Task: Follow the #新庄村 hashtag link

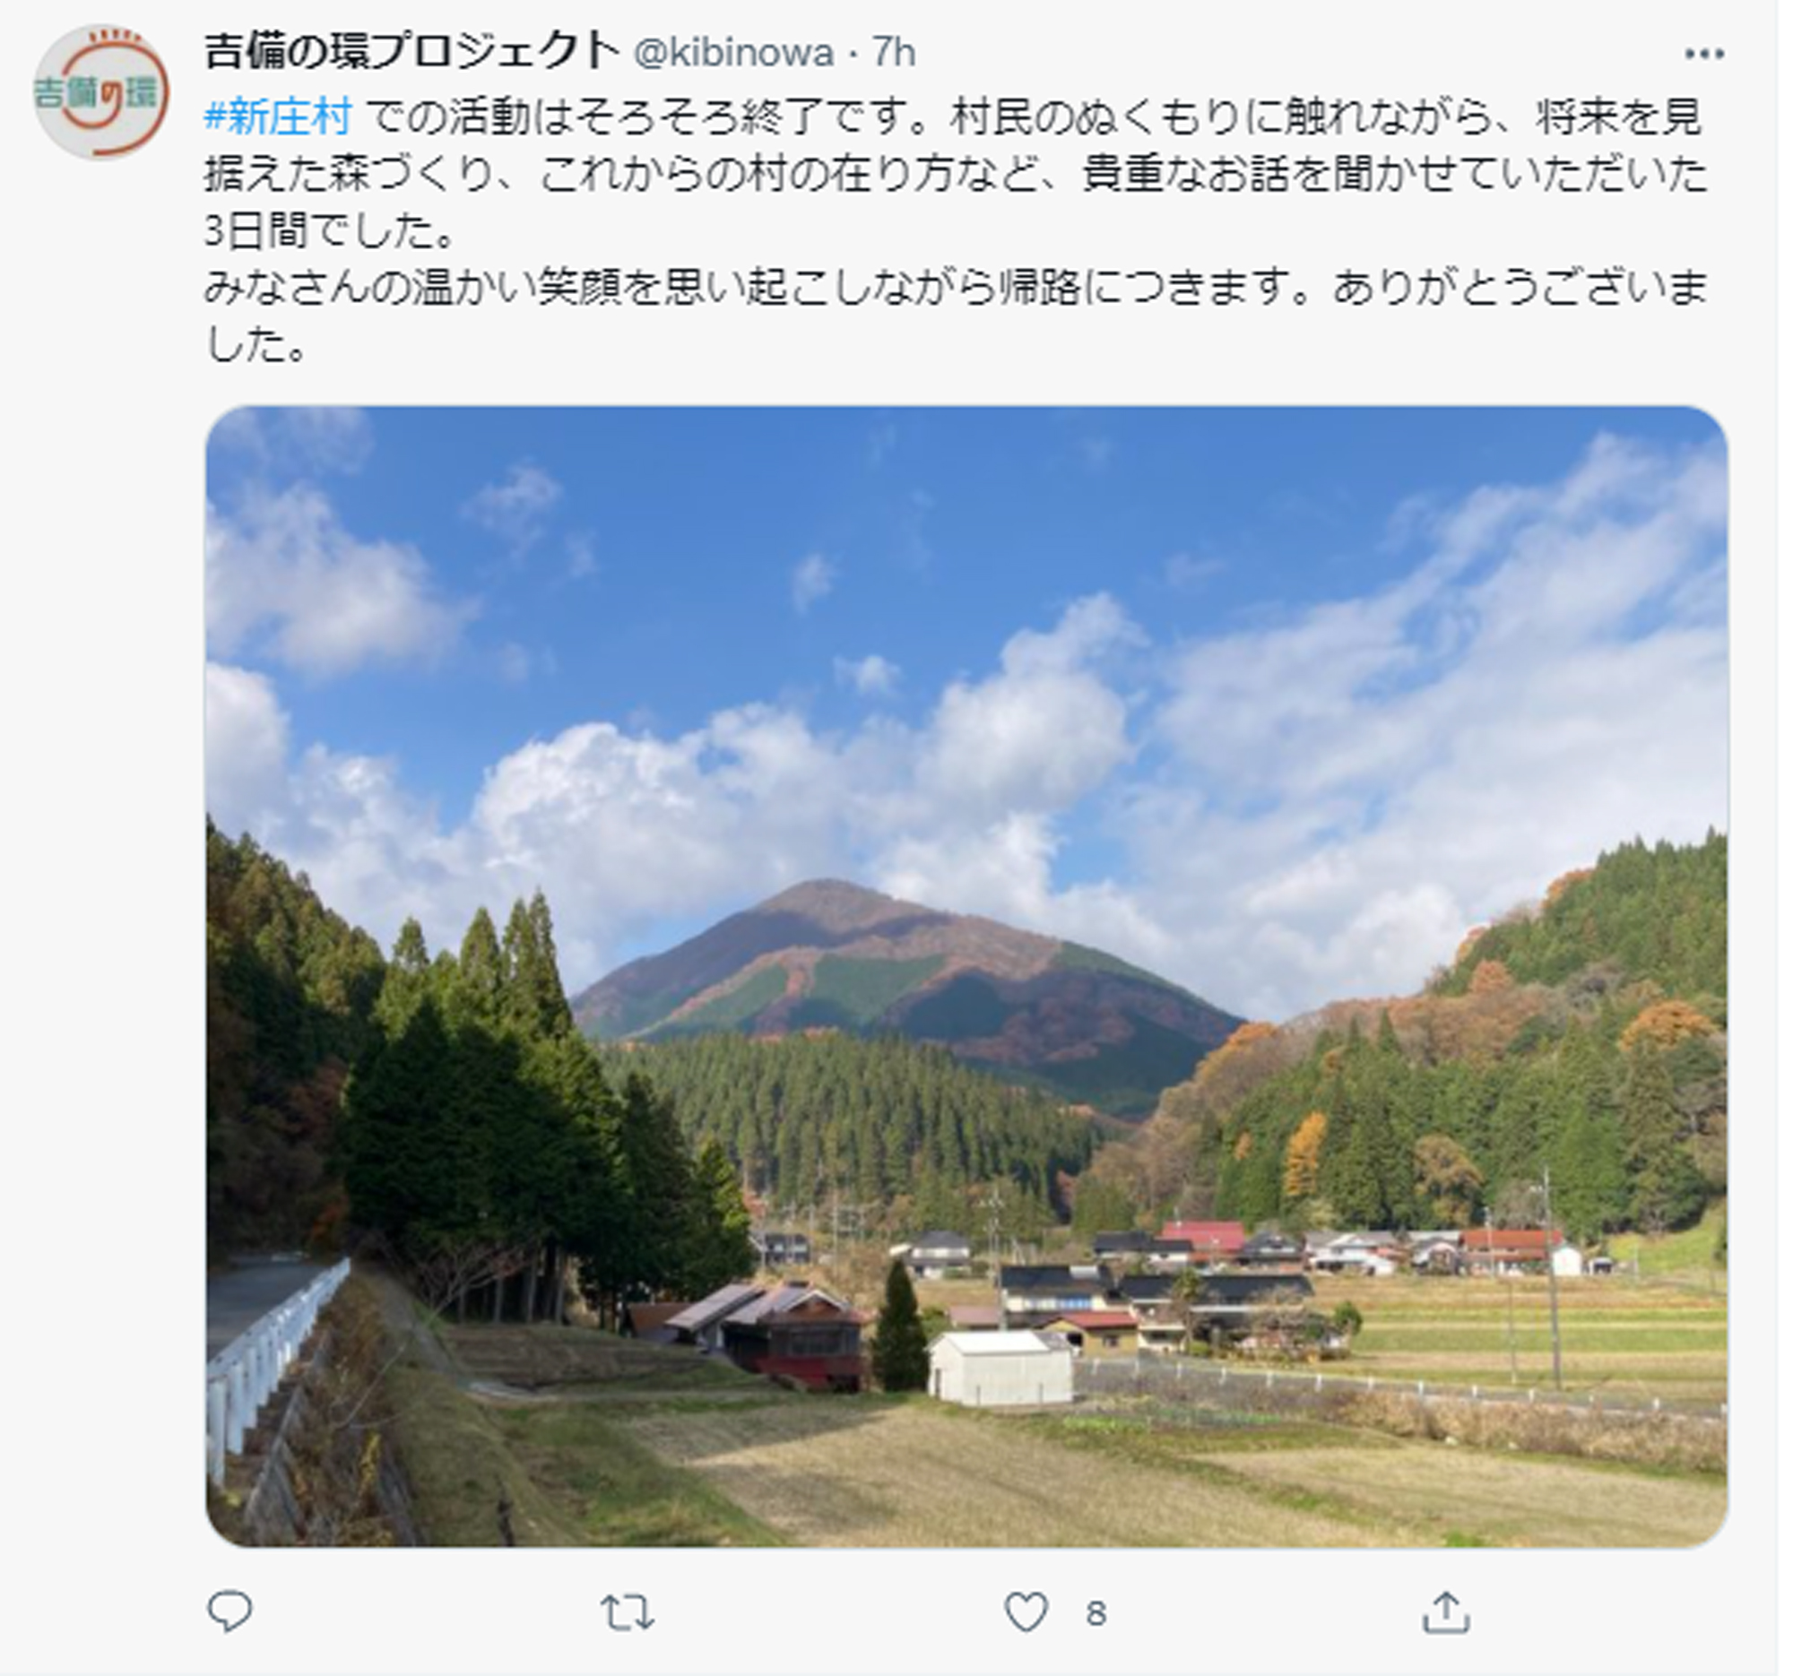Action: point(278,117)
